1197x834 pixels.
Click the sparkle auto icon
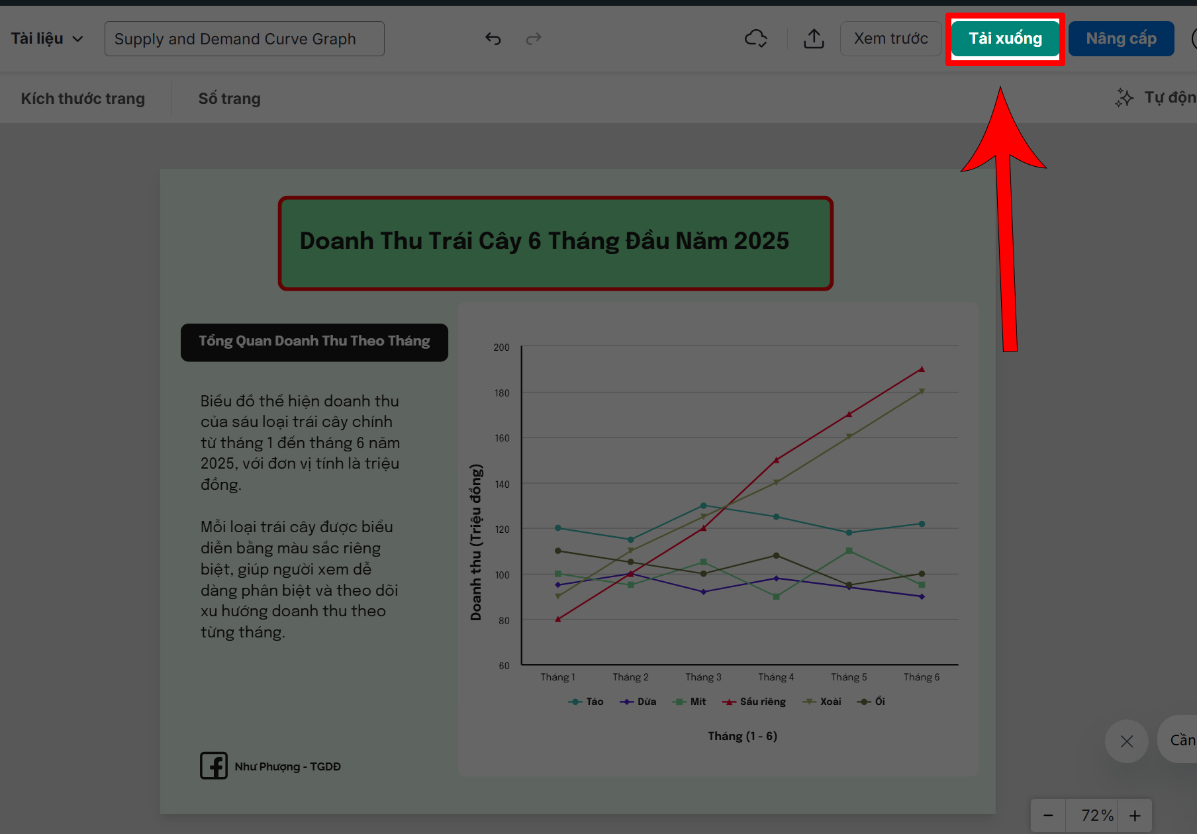[1124, 98]
